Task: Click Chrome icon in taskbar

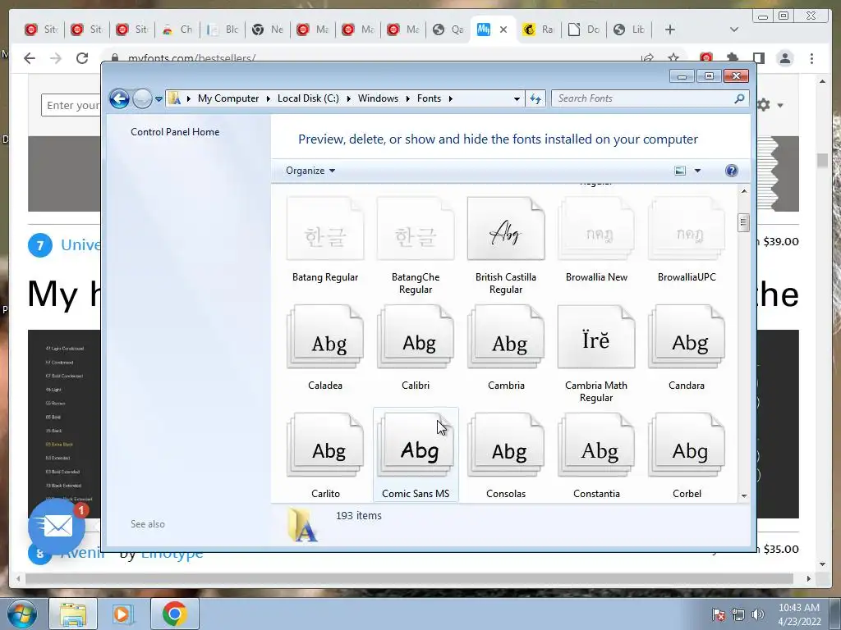Action: click(x=174, y=614)
